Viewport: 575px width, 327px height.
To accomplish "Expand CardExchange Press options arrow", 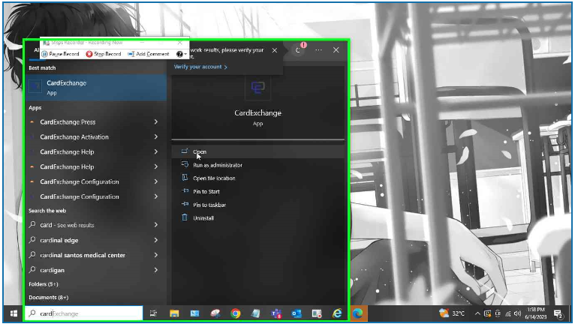I will click(156, 121).
